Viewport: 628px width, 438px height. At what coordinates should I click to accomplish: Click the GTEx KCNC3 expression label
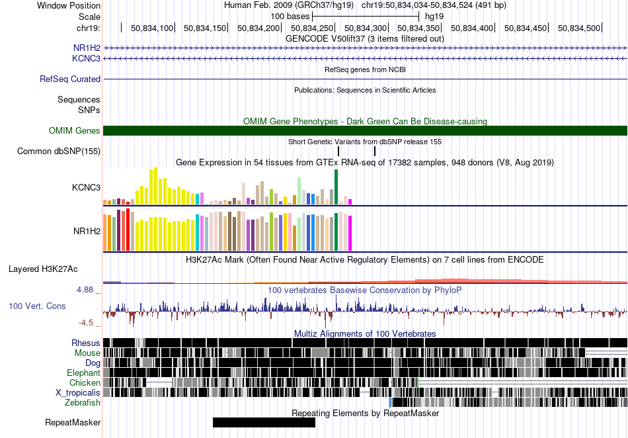tap(86, 187)
